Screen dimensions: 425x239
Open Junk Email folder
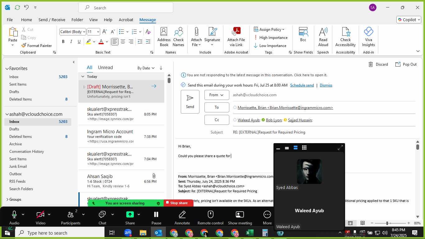coord(18,166)
